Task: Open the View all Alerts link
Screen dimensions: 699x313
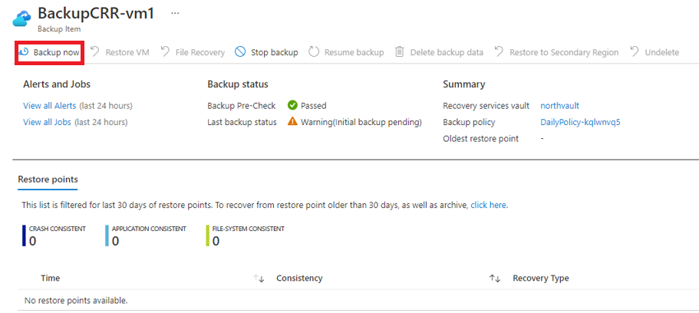Action: click(x=49, y=106)
